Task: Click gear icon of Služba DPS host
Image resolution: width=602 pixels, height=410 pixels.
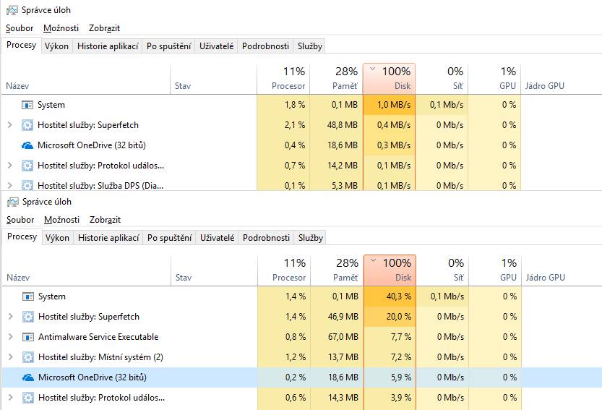Action: [x=27, y=186]
